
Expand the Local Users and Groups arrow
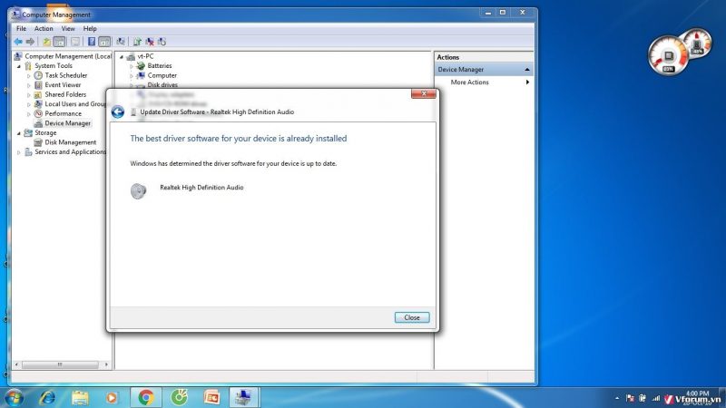point(29,104)
